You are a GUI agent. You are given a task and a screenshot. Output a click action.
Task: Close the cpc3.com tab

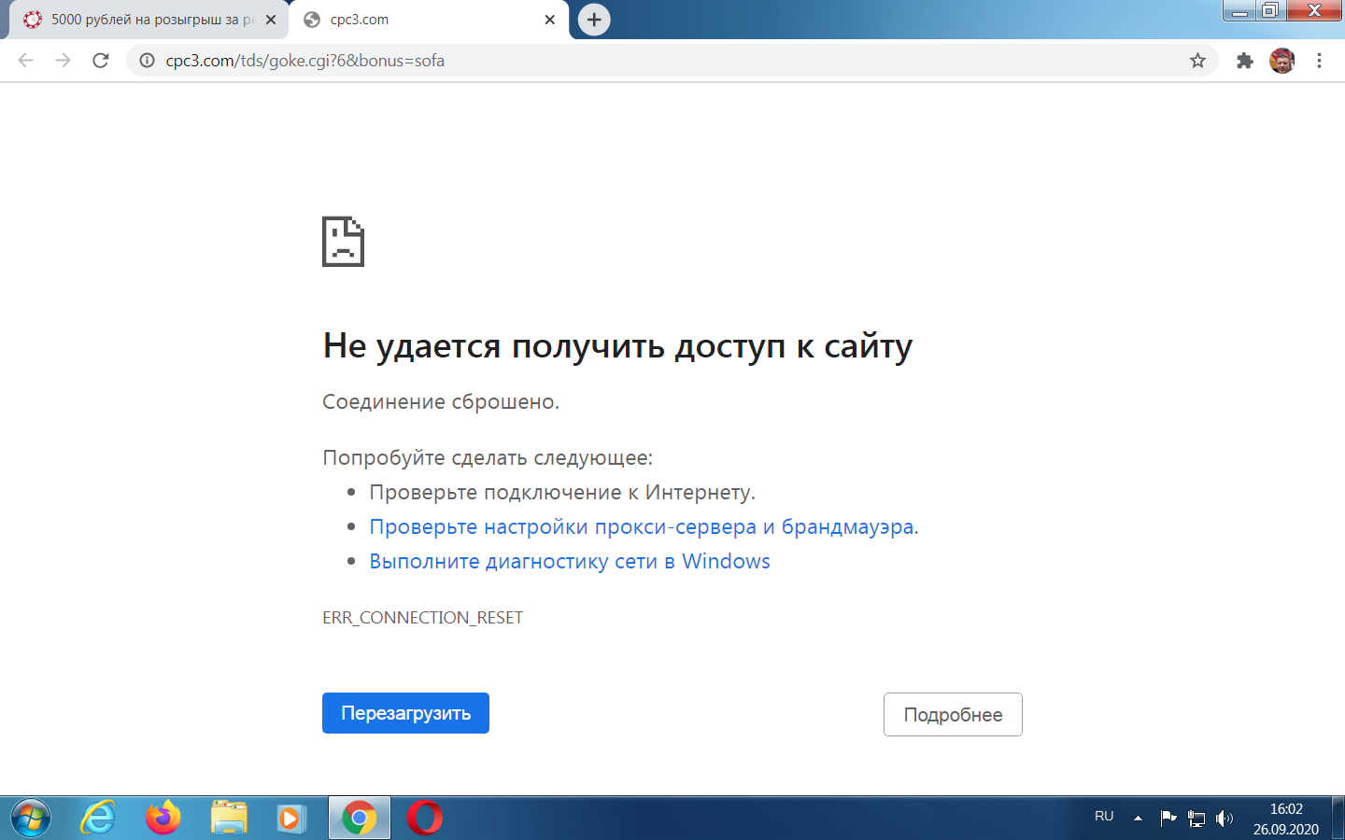click(x=550, y=20)
